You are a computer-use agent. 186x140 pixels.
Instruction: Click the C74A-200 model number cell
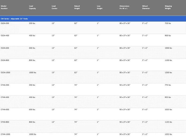pyautogui.click(x=5, y=85)
